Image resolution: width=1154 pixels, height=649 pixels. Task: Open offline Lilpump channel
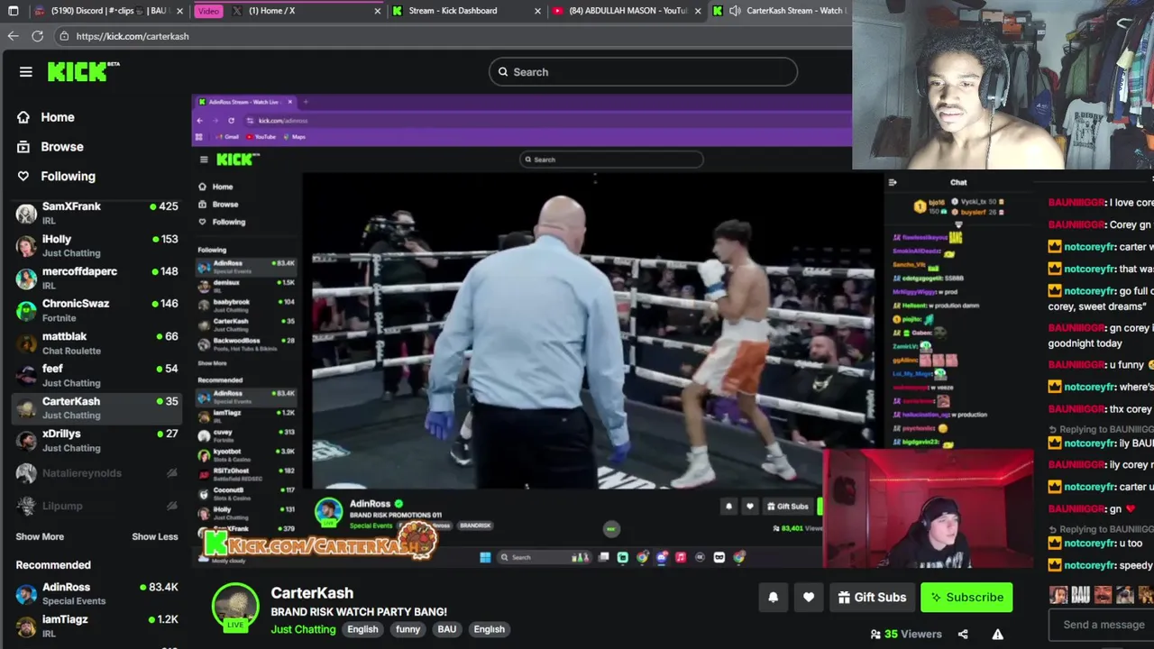coord(97,506)
